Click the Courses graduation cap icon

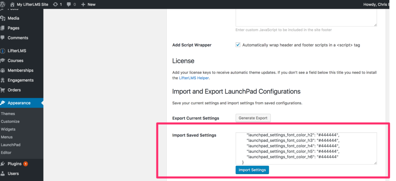[x=3, y=60]
